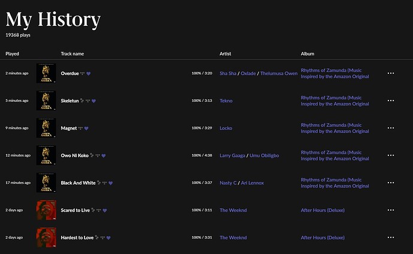Screen dimensions: 413x254
Task: Click the Black And White cover thumbnail
Action: 46,183
